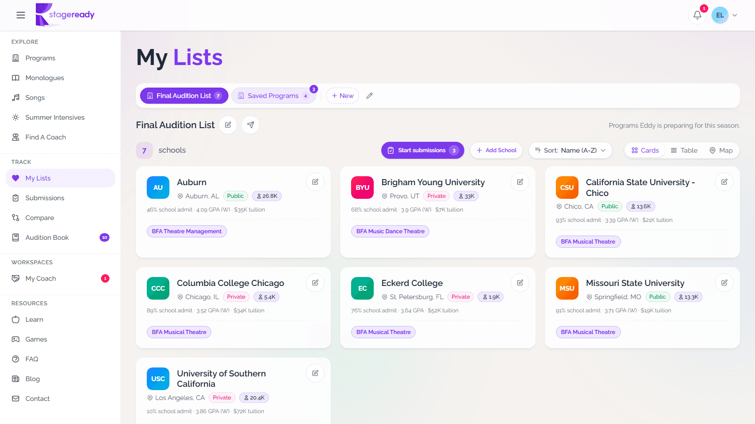Viewport: 755px width, 424px height.
Task: Click the pencil icon beside New
Action: click(369, 96)
